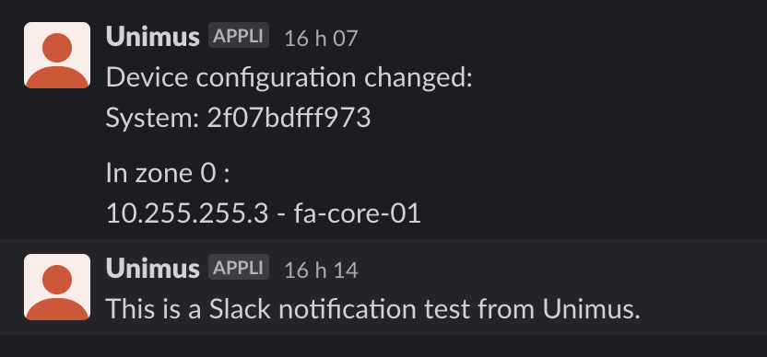Open the Unimus sender name at 16 h 07
The width and height of the screenshot is (767, 357).
153,37
